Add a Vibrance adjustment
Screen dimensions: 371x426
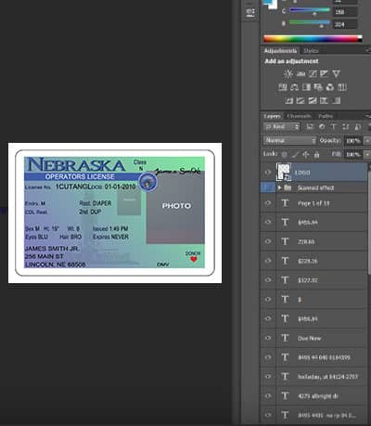(x=336, y=73)
